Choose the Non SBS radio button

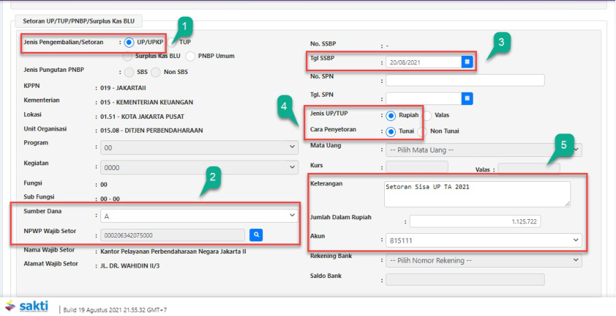pyautogui.click(x=157, y=71)
